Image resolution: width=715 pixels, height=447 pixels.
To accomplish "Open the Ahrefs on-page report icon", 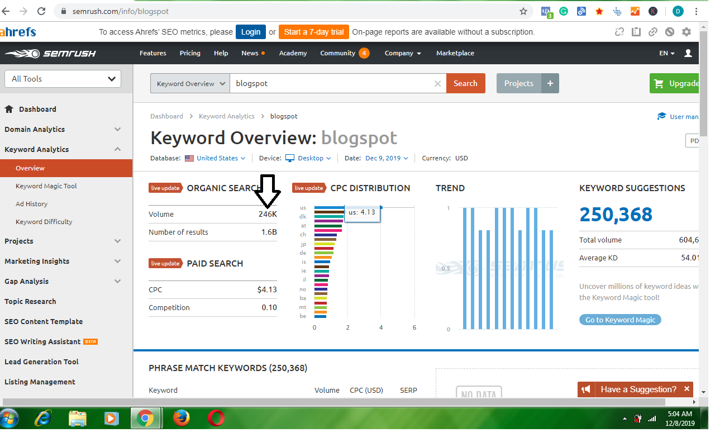I will pyautogui.click(x=636, y=32).
